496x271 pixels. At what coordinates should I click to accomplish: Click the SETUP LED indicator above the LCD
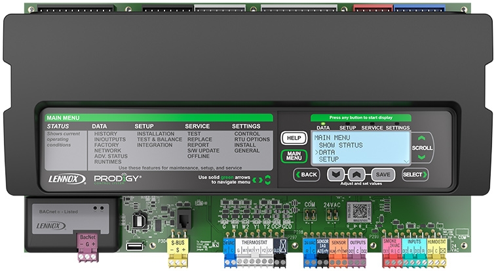(348, 123)
